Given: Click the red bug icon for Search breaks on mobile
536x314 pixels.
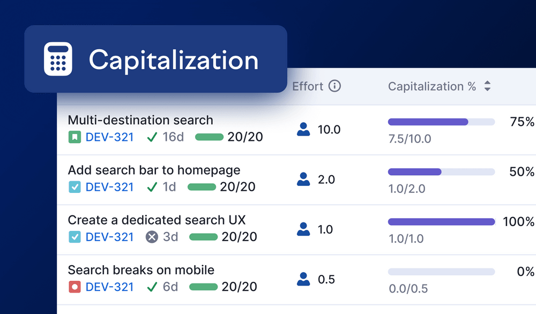Looking at the screenshot, I should tap(75, 287).
